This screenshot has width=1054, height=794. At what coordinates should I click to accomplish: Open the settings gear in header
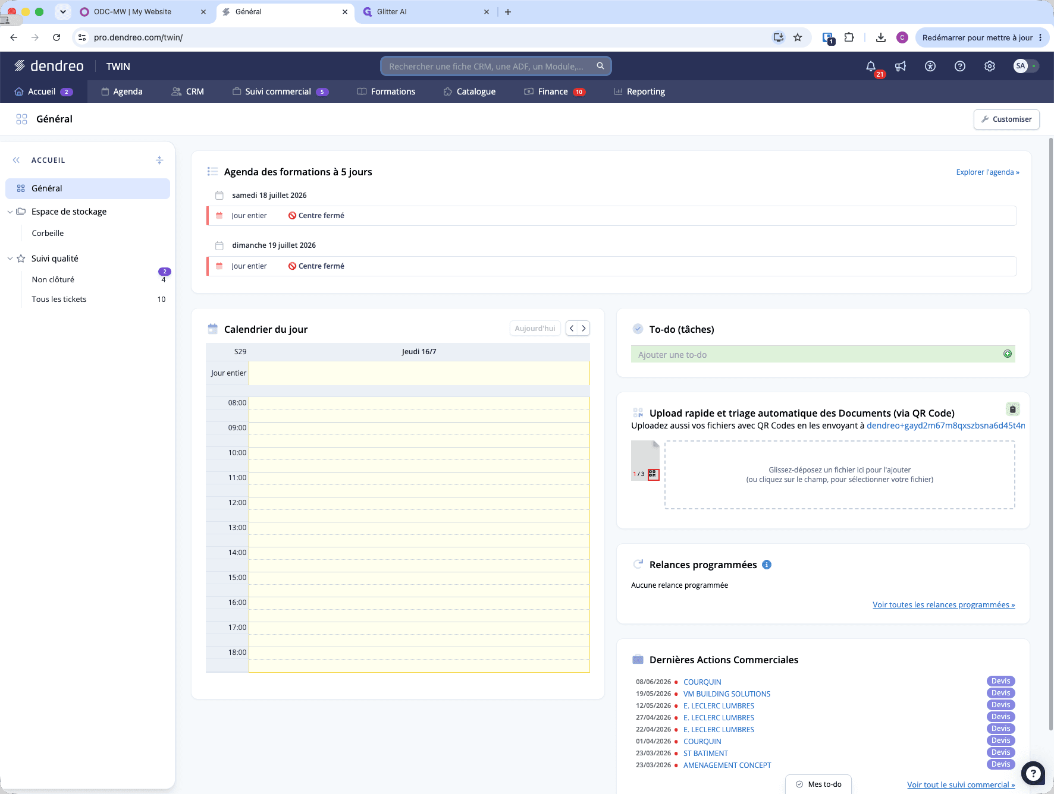(990, 67)
